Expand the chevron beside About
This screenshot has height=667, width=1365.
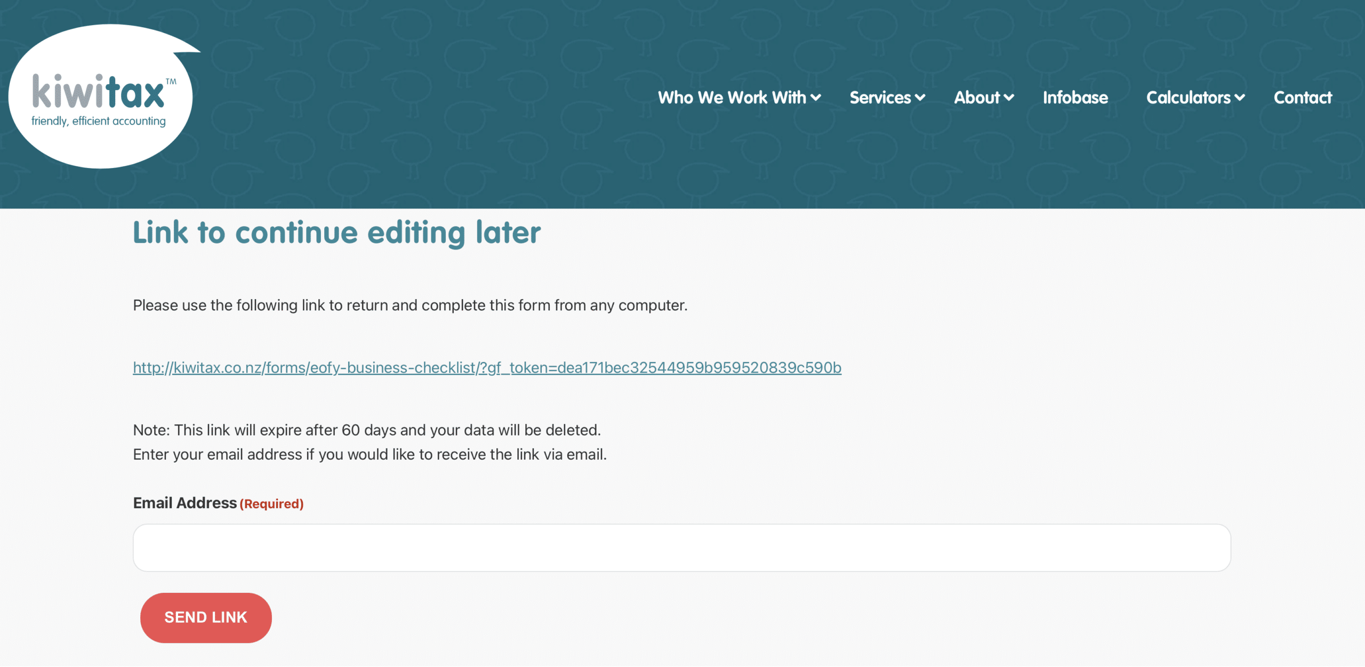pyautogui.click(x=1009, y=98)
